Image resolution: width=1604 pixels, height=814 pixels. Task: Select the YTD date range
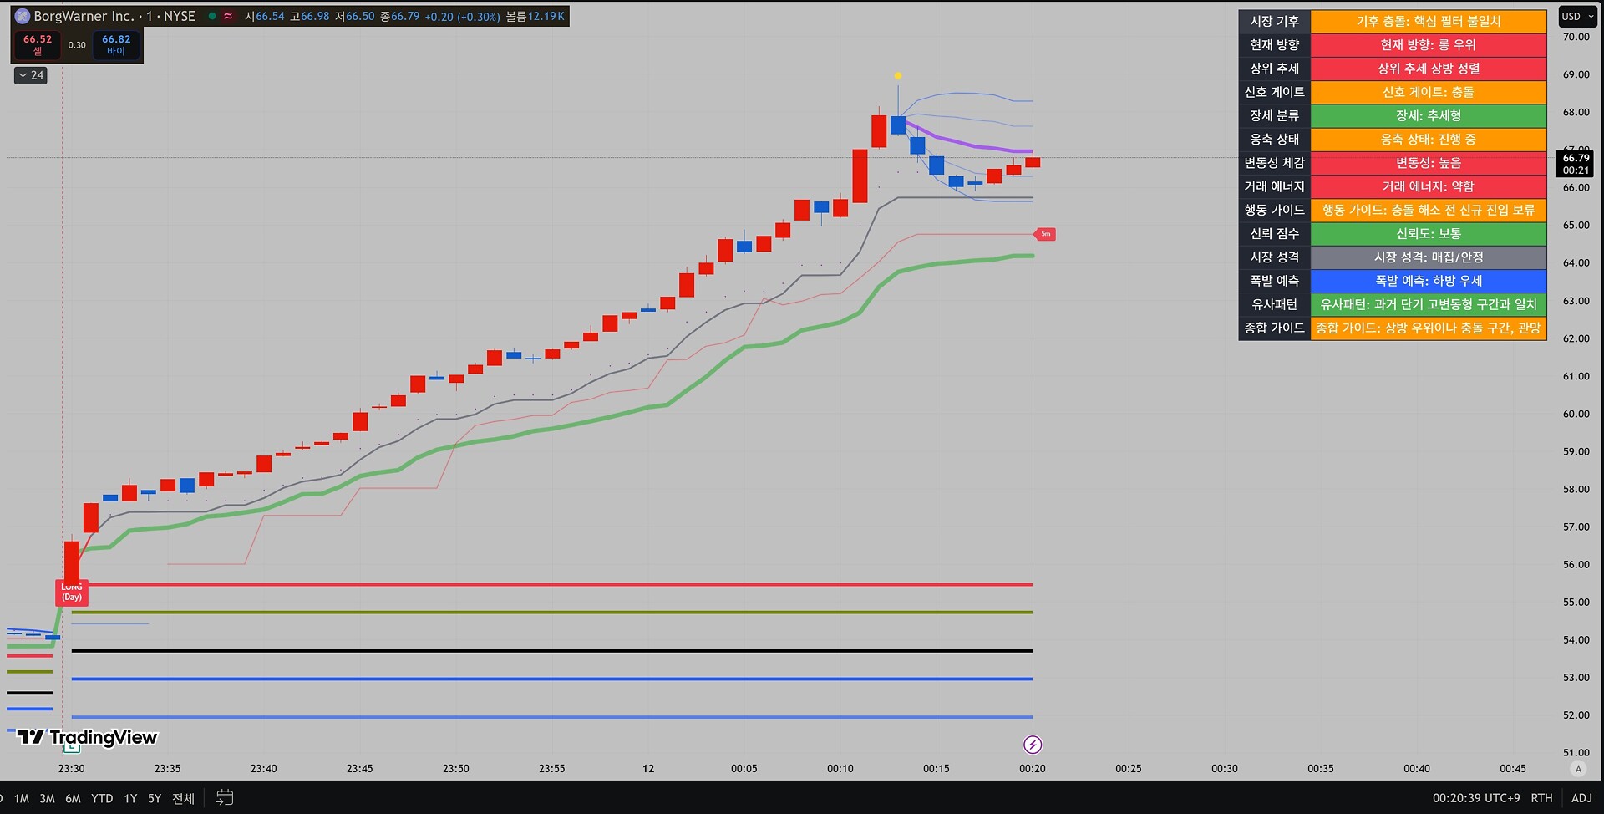click(x=102, y=798)
